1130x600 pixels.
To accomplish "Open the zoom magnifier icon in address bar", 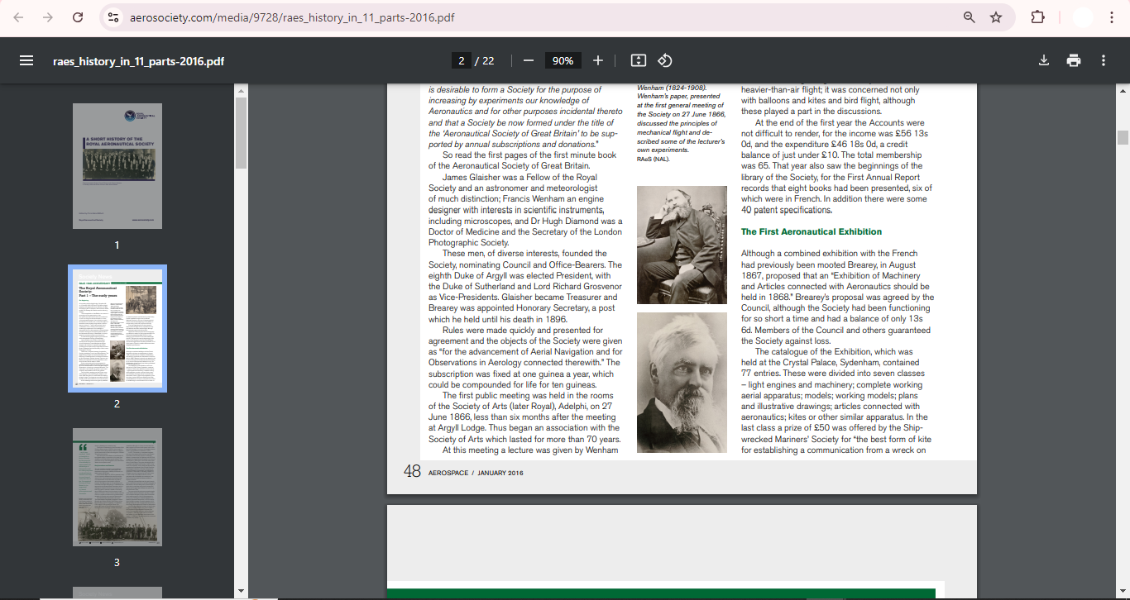I will click(969, 17).
